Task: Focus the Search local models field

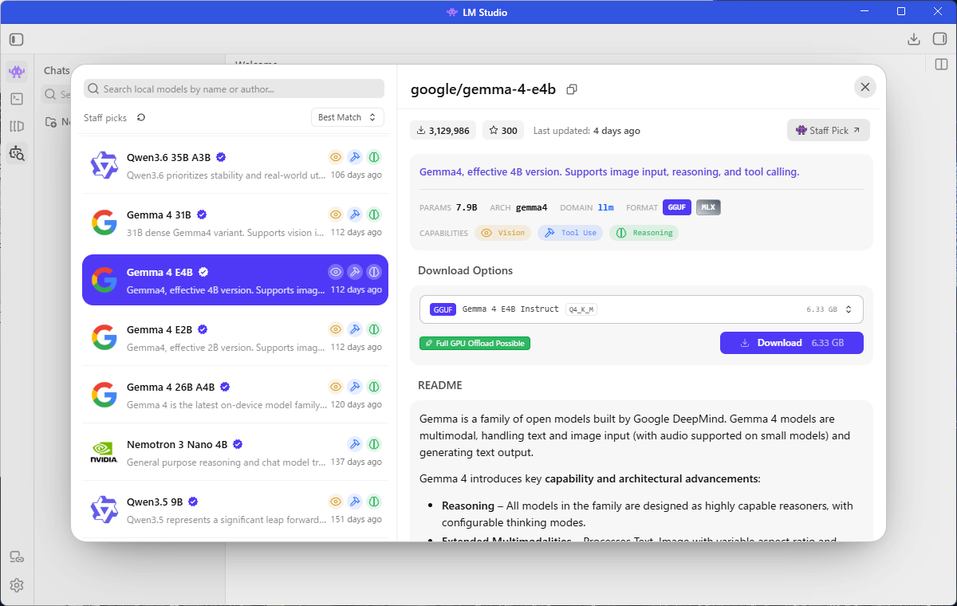Action: coord(234,89)
